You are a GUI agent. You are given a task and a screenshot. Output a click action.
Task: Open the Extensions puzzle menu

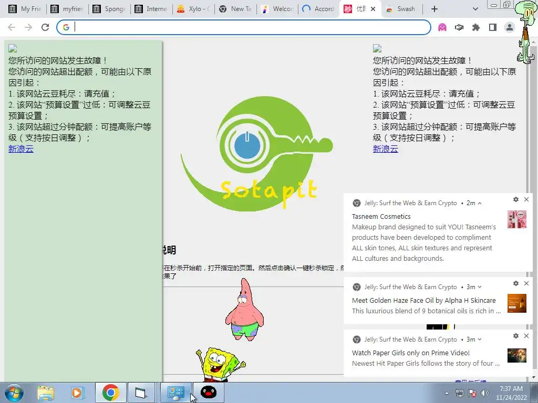click(x=476, y=27)
